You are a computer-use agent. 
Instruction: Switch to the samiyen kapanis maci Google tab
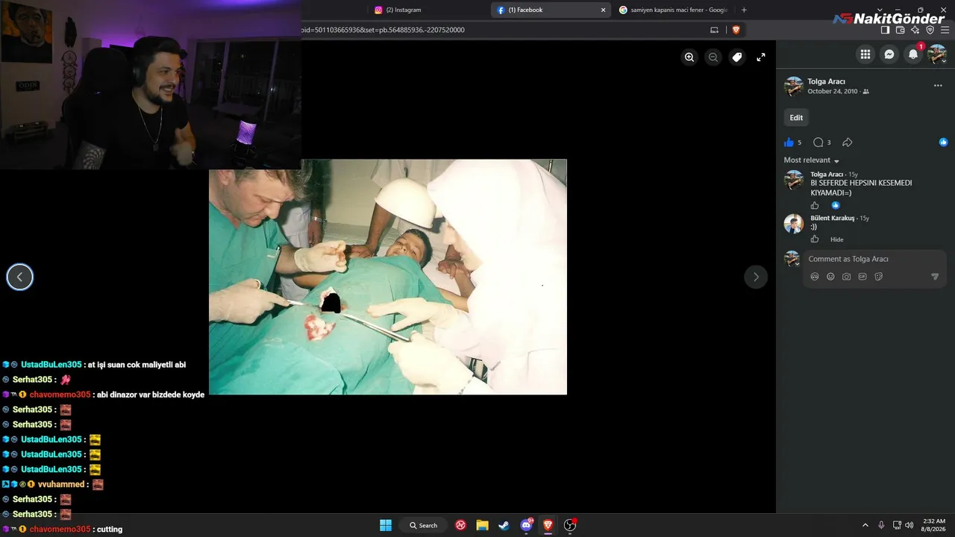point(674,10)
